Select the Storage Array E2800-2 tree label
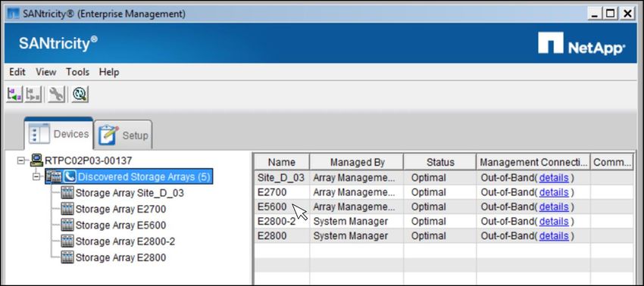644x286 pixels. coord(125,241)
